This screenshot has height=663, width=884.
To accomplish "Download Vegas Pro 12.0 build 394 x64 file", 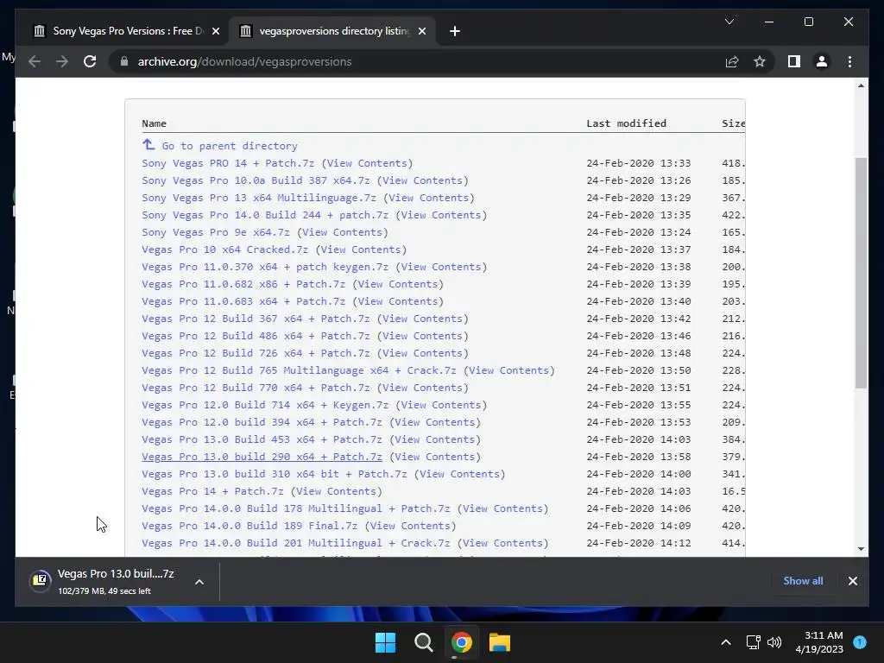I will coord(262,421).
